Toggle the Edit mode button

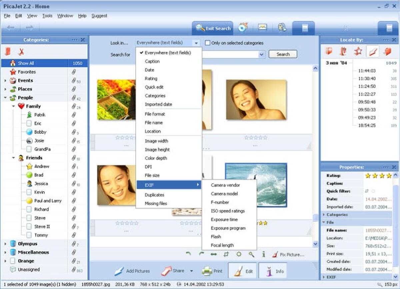[x=242, y=270]
